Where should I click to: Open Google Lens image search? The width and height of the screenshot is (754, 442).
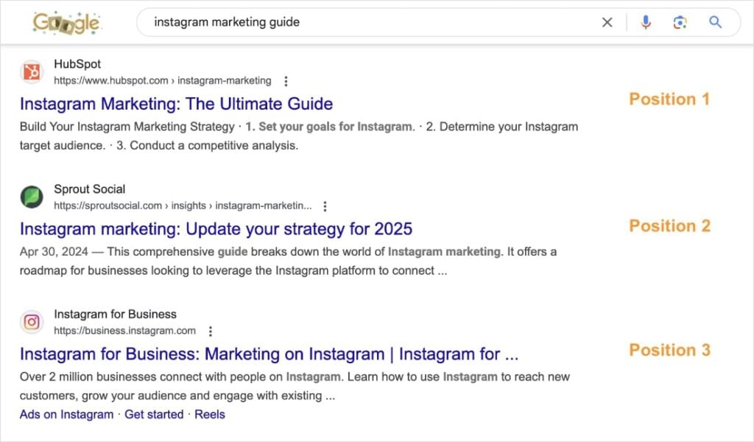click(680, 22)
